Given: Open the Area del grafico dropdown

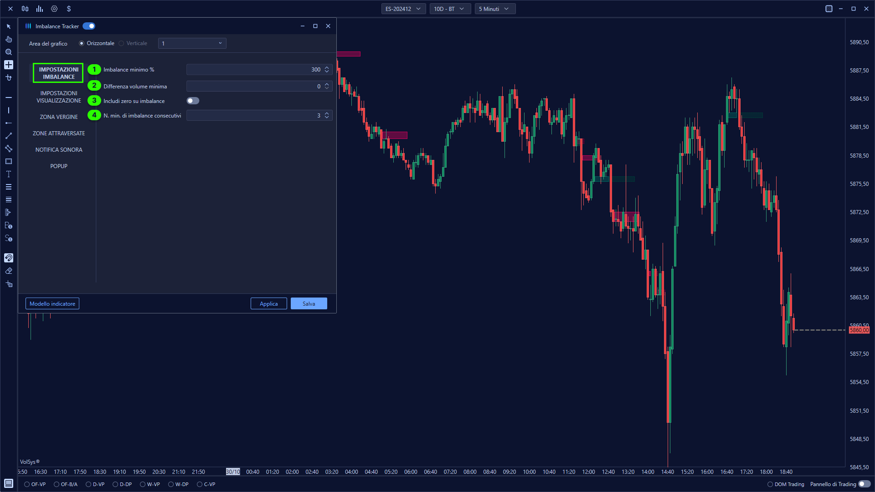Looking at the screenshot, I should click(x=192, y=43).
